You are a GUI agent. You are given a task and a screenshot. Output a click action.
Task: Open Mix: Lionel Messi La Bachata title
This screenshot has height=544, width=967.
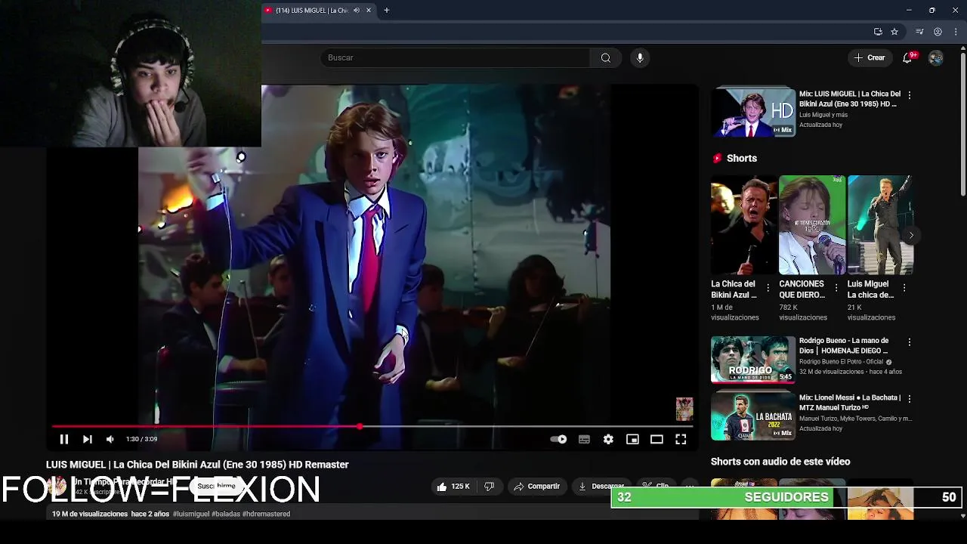coord(850,402)
